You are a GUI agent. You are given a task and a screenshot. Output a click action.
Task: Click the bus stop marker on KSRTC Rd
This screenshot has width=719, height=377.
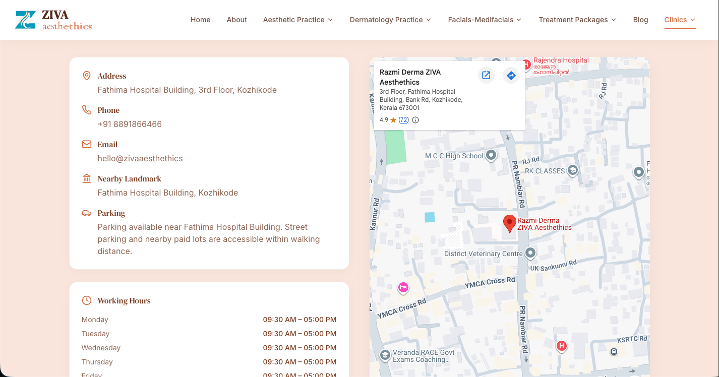(614, 352)
